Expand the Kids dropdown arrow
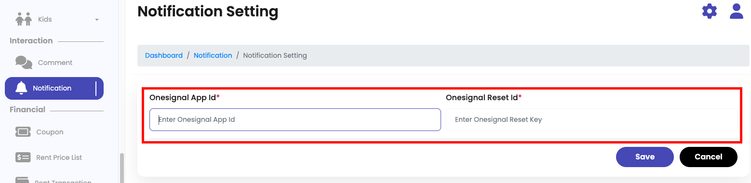This screenshot has width=751, height=183. click(97, 20)
